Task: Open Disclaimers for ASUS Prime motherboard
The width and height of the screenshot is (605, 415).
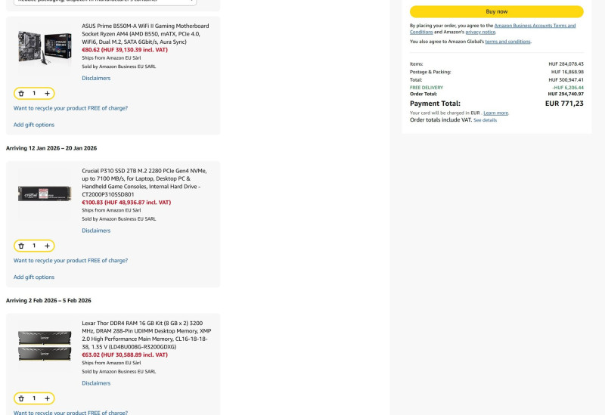Action: pos(96,78)
